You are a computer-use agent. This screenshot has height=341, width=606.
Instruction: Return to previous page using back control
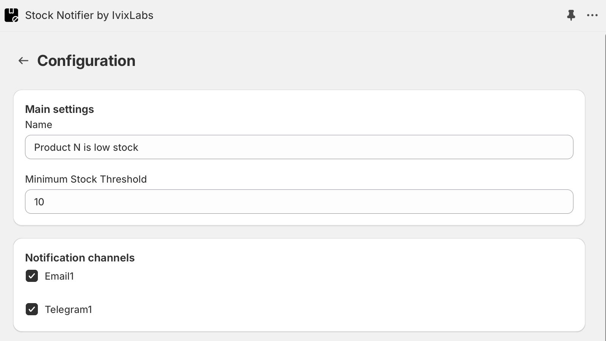(23, 60)
